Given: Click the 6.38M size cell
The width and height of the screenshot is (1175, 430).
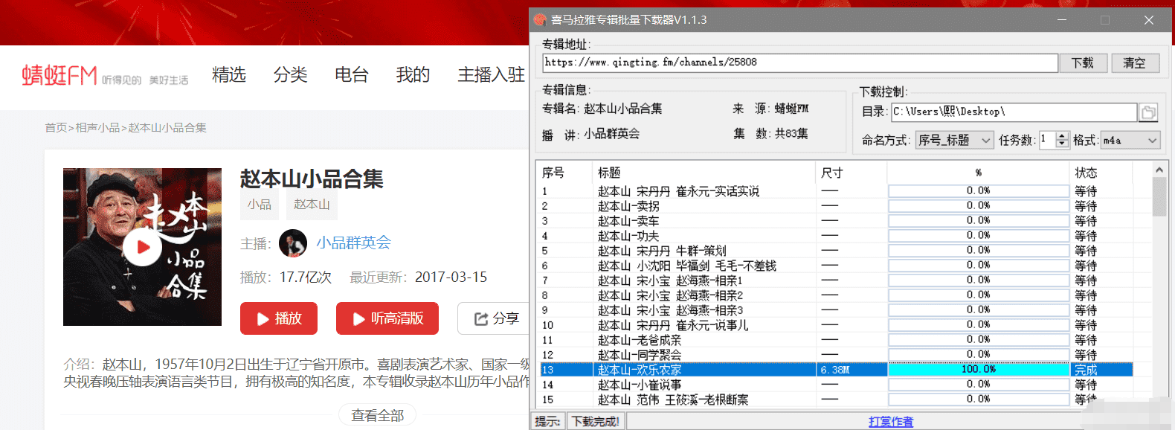Looking at the screenshot, I should pyautogui.click(x=852, y=370).
